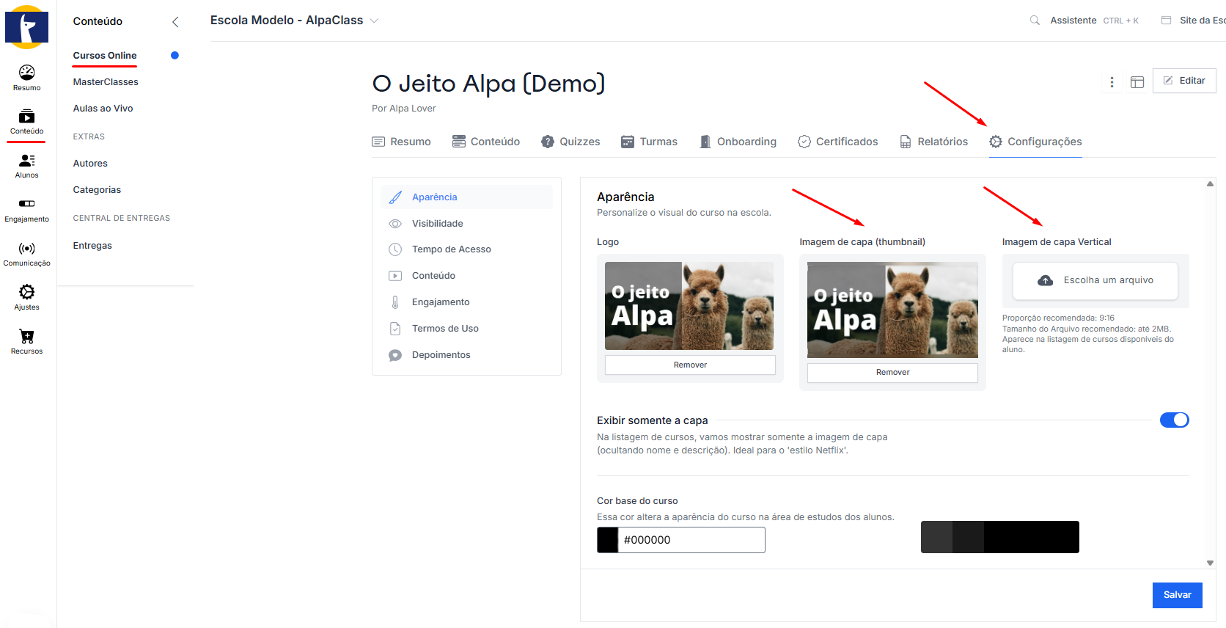Open the Alunos section in sidebar

[x=26, y=161]
